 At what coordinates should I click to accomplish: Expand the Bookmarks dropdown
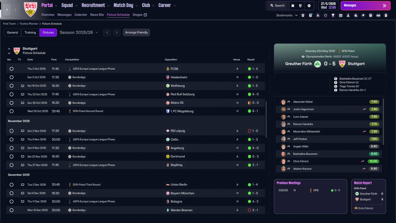[287, 15]
